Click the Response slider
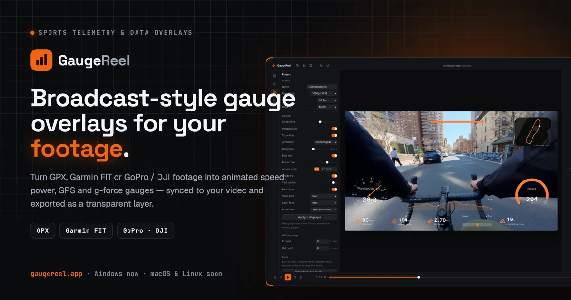The image size is (571, 300). pyautogui.click(x=320, y=149)
